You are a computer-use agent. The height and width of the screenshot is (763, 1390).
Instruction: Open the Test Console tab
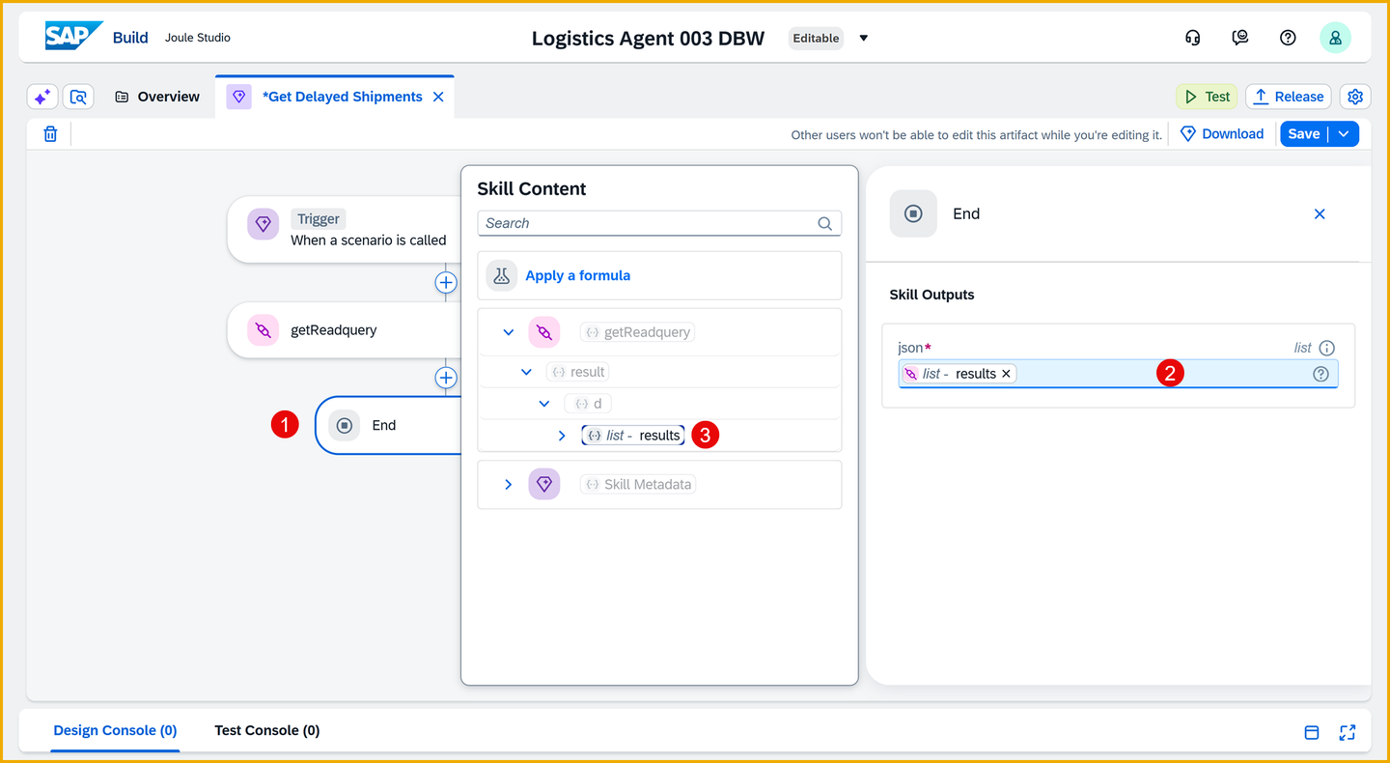coord(267,730)
